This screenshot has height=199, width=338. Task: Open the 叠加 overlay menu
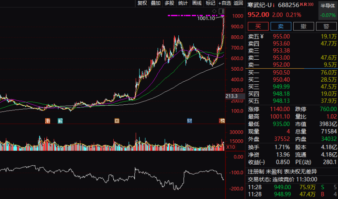coord(156,3)
